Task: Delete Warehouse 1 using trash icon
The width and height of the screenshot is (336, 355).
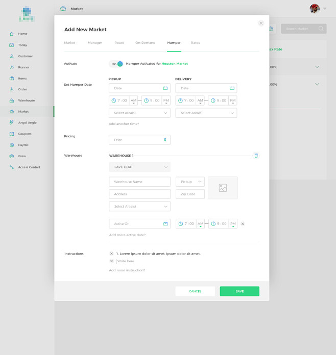Action: click(256, 156)
